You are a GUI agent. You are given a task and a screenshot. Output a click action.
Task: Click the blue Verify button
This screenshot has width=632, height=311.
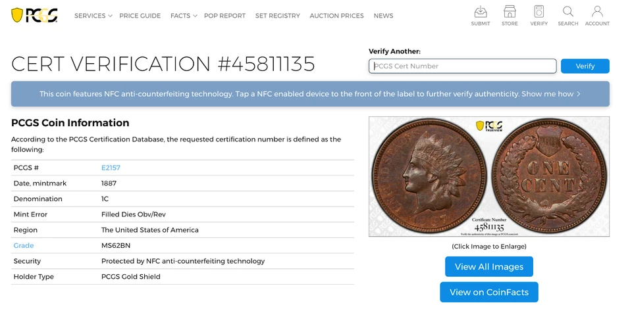coord(585,66)
